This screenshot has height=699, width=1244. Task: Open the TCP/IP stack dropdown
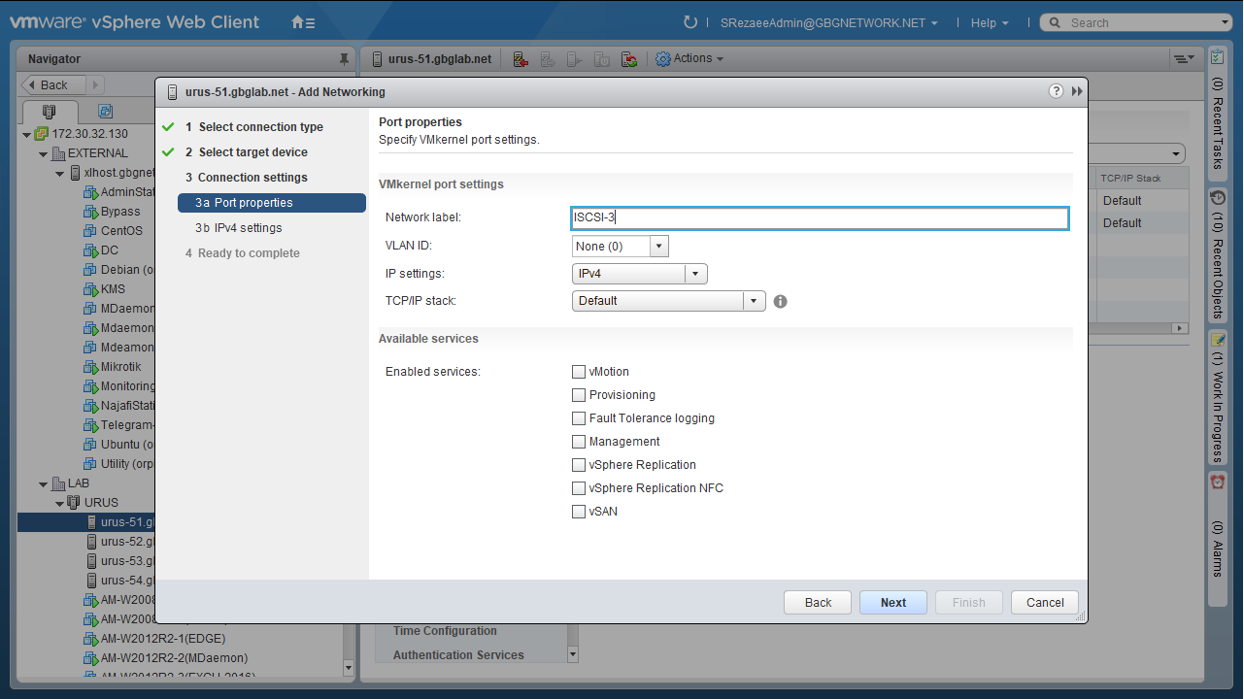pyautogui.click(x=669, y=301)
